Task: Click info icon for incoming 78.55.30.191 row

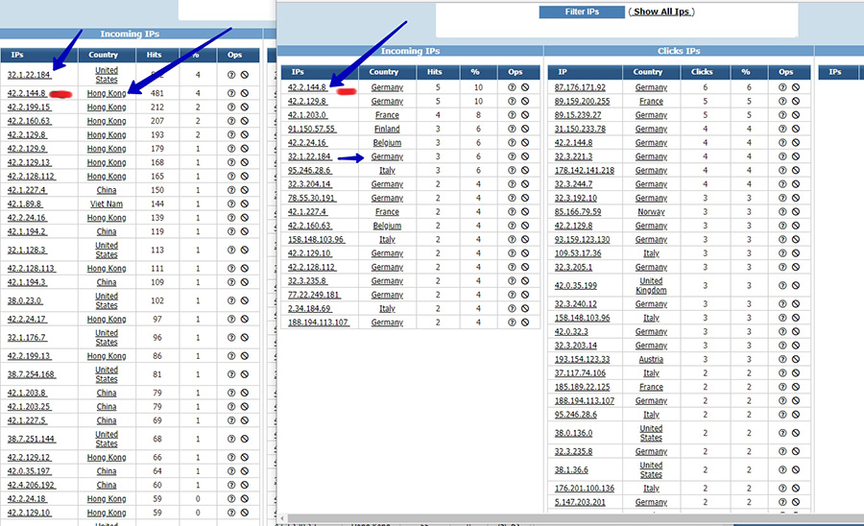Action: pos(512,198)
